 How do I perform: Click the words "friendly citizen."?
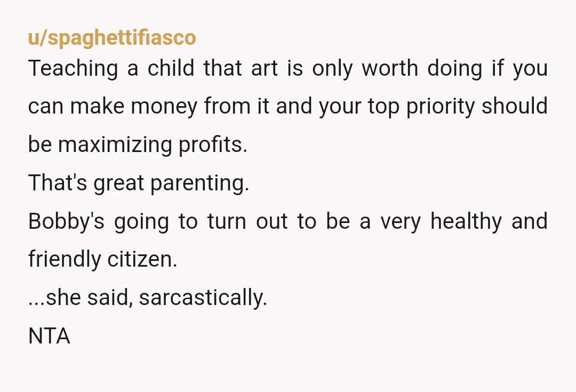coord(103,259)
